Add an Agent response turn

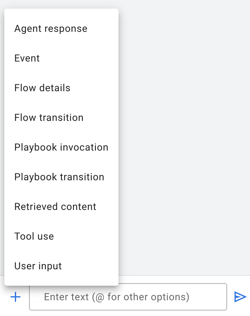(51, 29)
